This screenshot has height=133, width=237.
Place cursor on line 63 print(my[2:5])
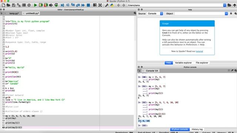coord(14,127)
